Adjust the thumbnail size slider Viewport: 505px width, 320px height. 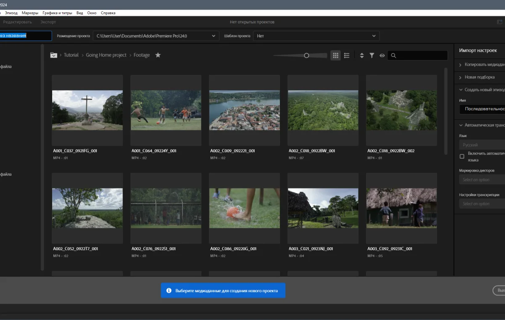(x=306, y=56)
